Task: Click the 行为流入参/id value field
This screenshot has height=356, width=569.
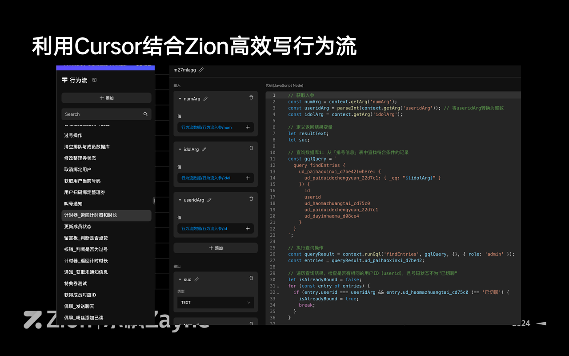Action: pyautogui.click(x=216, y=229)
